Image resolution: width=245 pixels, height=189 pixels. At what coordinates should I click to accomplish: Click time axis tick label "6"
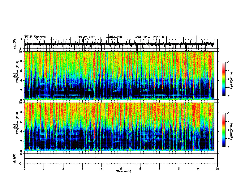[x=140, y=169]
